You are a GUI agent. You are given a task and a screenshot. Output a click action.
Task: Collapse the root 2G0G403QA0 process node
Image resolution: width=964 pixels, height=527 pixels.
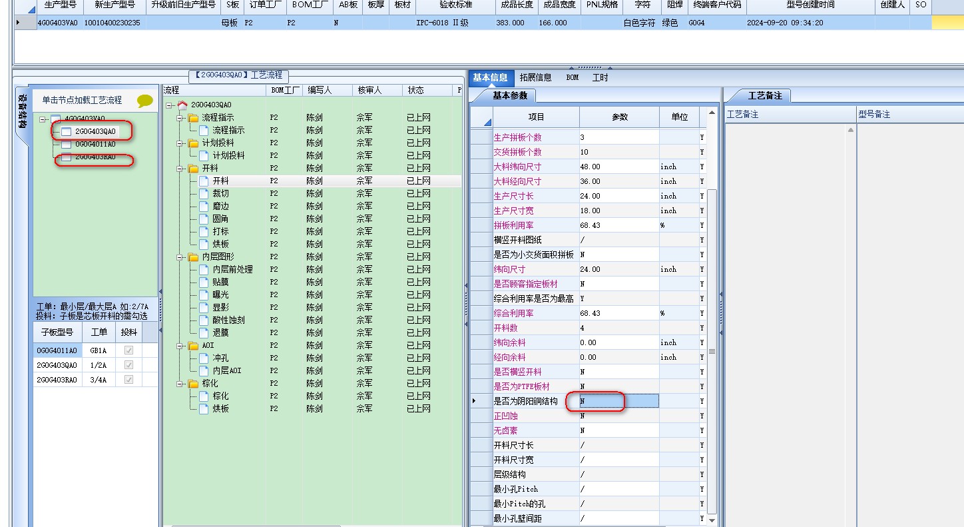pos(170,105)
